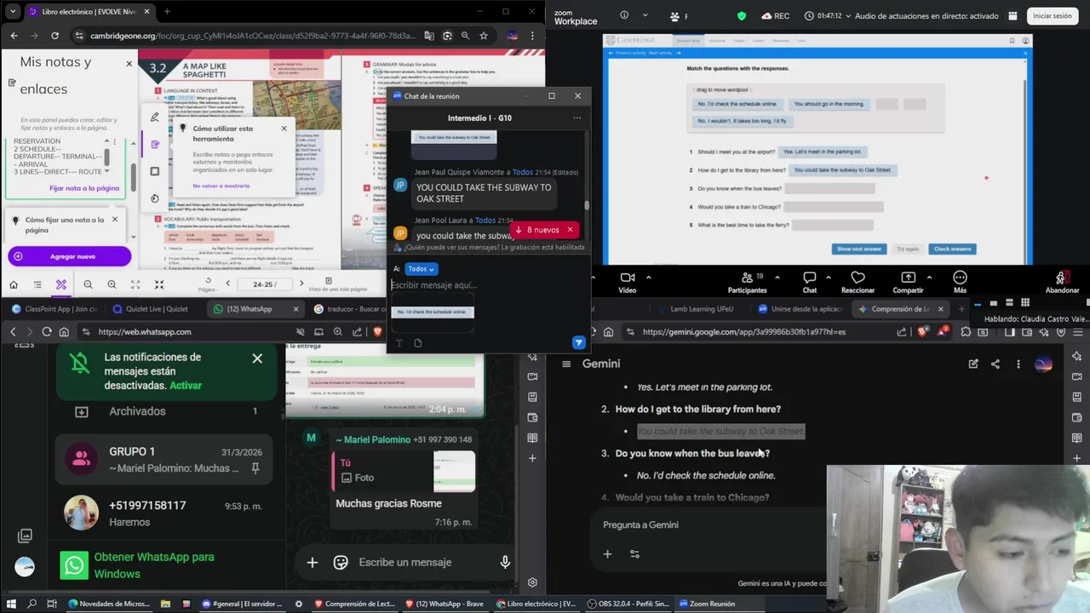Image resolution: width=1090 pixels, height=613 pixels.
Task: Open the Chrome tab list dropdown arrow
Action: pos(12,11)
